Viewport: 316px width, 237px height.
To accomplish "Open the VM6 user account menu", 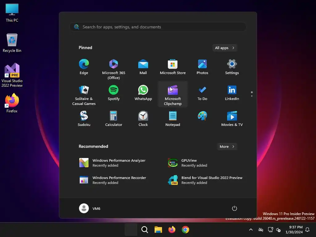I will [x=90, y=208].
